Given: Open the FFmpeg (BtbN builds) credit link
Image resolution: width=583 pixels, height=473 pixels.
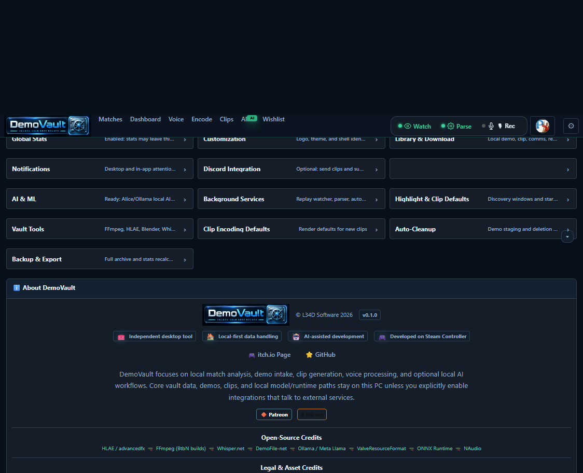Looking at the screenshot, I should tap(181, 449).
